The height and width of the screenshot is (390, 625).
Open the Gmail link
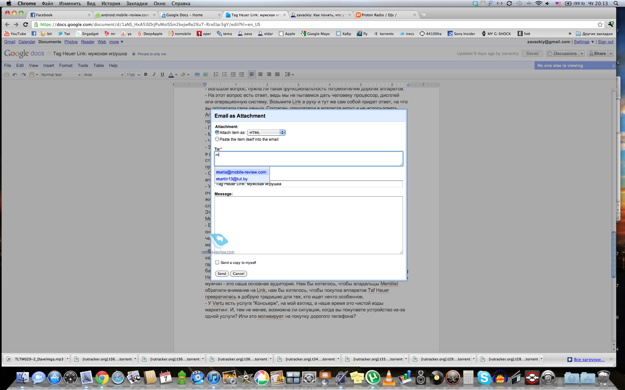tap(10, 42)
